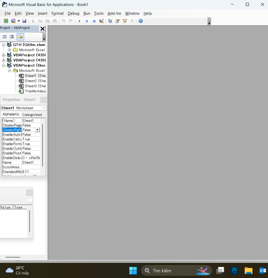This screenshot has height=278, width=268.
Task: Open the Tools menu
Action: [99, 13]
